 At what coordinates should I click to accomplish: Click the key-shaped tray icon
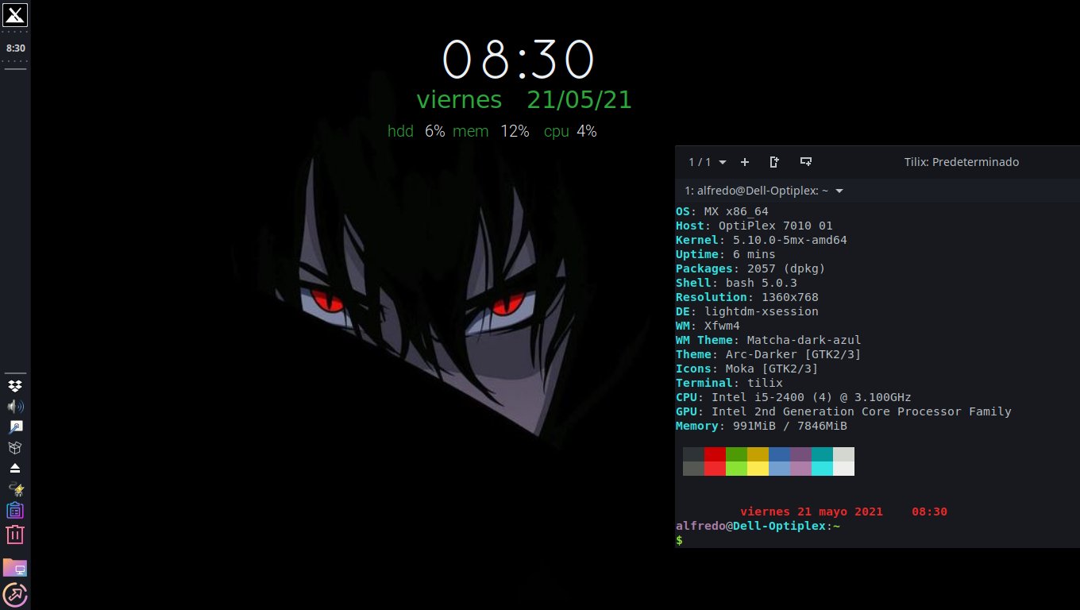coord(15,427)
